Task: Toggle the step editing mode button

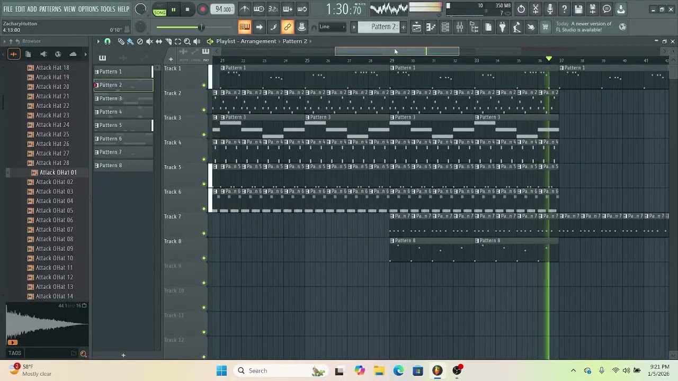Action: 273,27
